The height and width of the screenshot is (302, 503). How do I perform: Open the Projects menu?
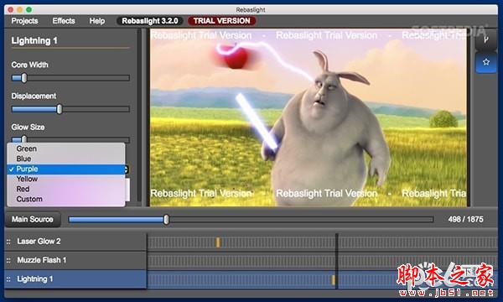coord(24,21)
